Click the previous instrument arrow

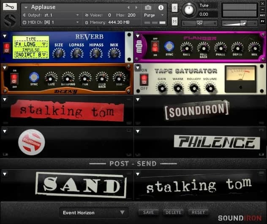[x=129, y=8]
